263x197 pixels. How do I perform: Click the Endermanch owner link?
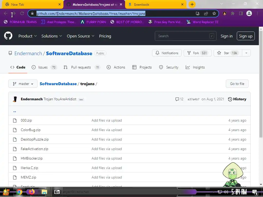(x=28, y=53)
